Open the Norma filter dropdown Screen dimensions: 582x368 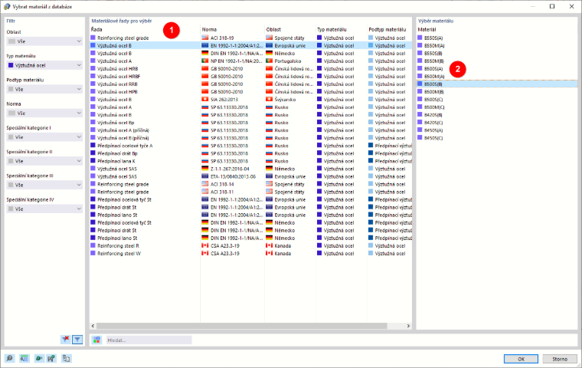pyautogui.click(x=44, y=113)
